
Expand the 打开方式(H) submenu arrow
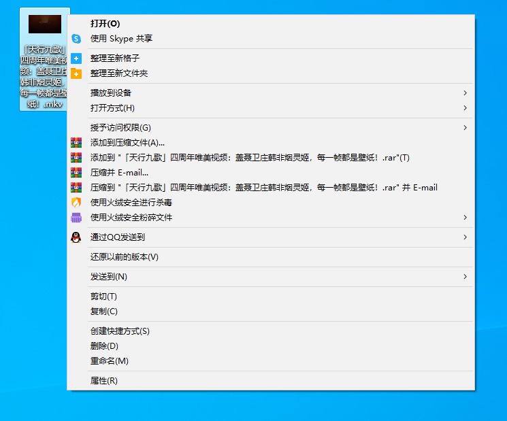465,108
